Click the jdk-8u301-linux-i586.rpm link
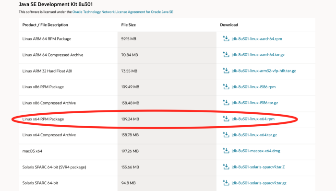 point(253,87)
